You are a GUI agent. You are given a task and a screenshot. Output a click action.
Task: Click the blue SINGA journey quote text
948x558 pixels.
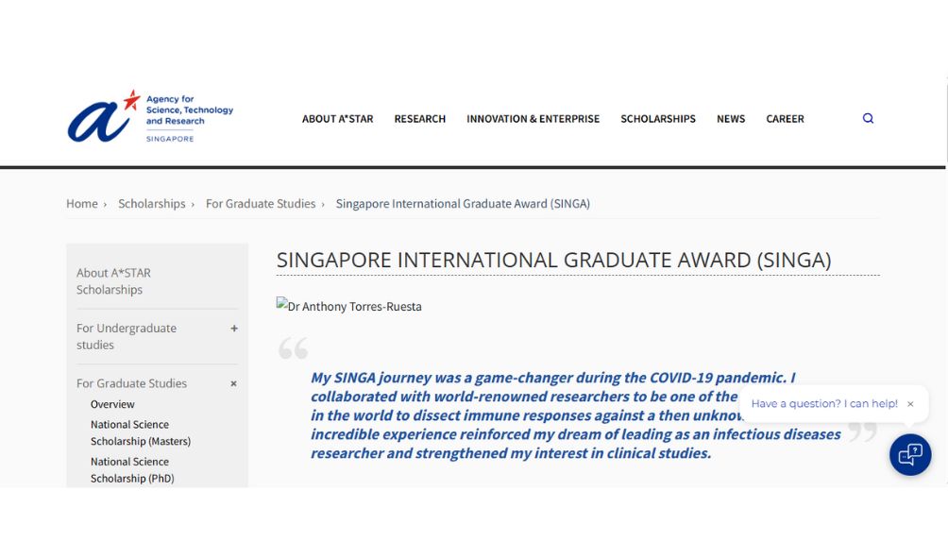click(576, 415)
